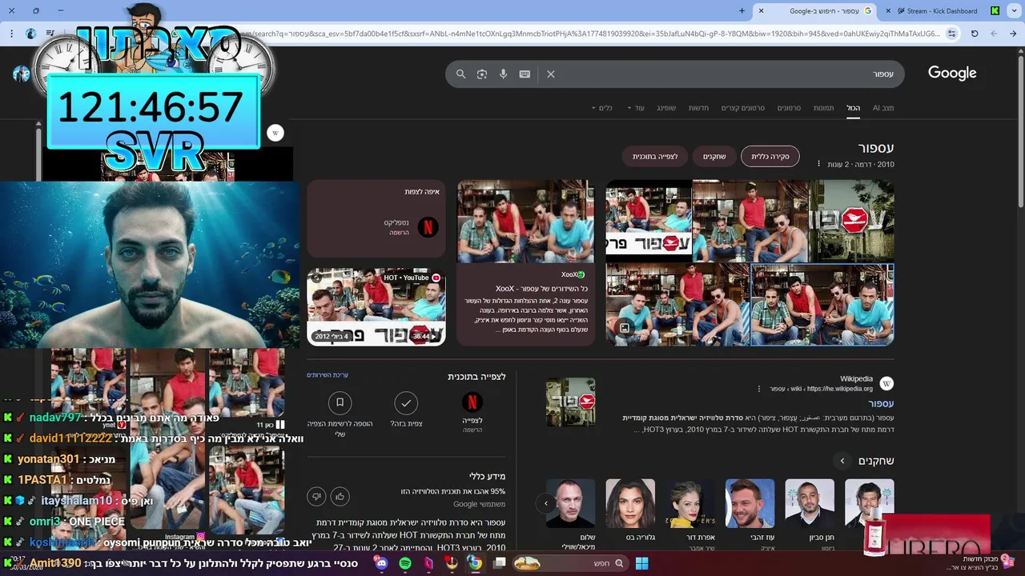The image size is (1025, 576).
Task: Start voice search with the microphone icon
Action: click(x=503, y=74)
